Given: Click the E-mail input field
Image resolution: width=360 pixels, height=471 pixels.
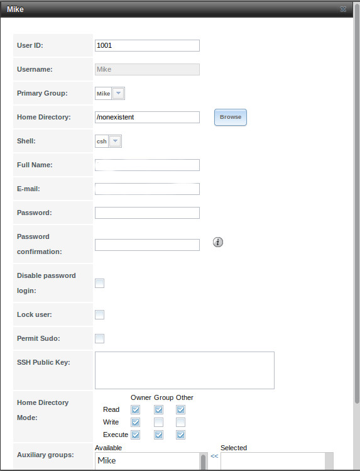Looking at the screenshot, I should click(147, 189).
